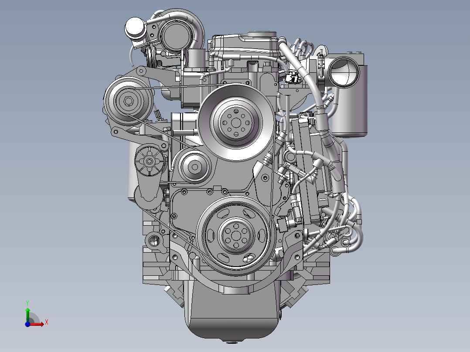The width and height of the screenshot is (470, 352).
Task: Click the red X axis arrow of the triad
Action: coord(37,324)
